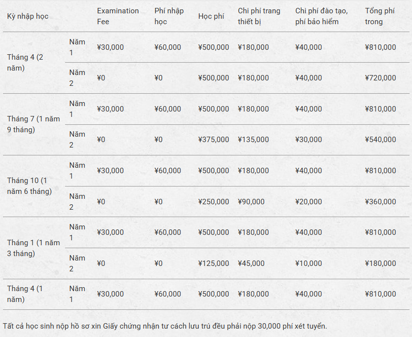Click the "Tháng 4 (1 năm)" row label
412x337 pixels.
tap(25, 294)
